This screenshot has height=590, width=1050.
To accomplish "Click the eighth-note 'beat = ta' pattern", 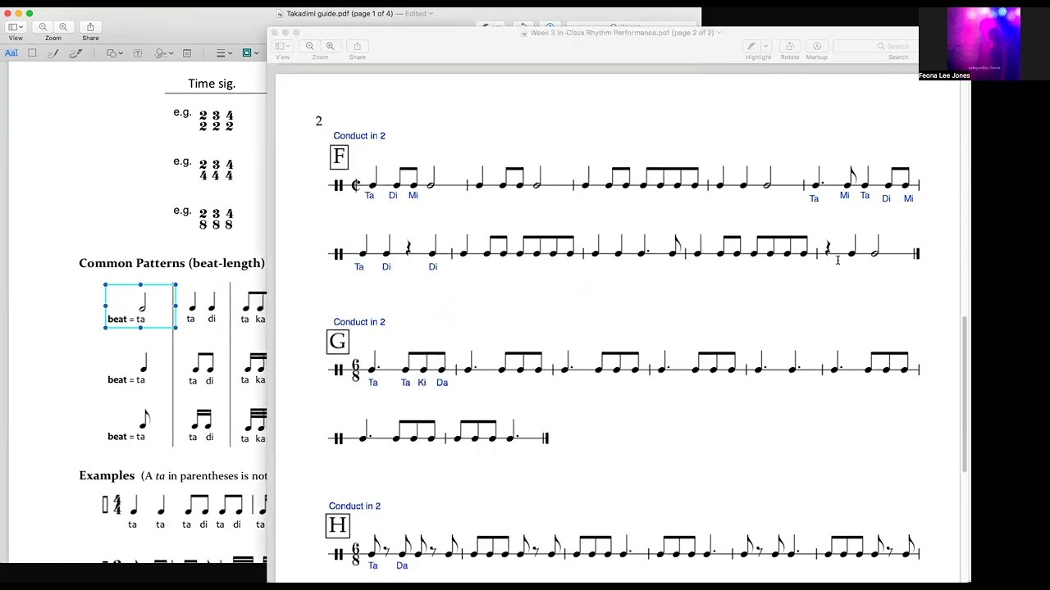I will click(x=126, y=426).
